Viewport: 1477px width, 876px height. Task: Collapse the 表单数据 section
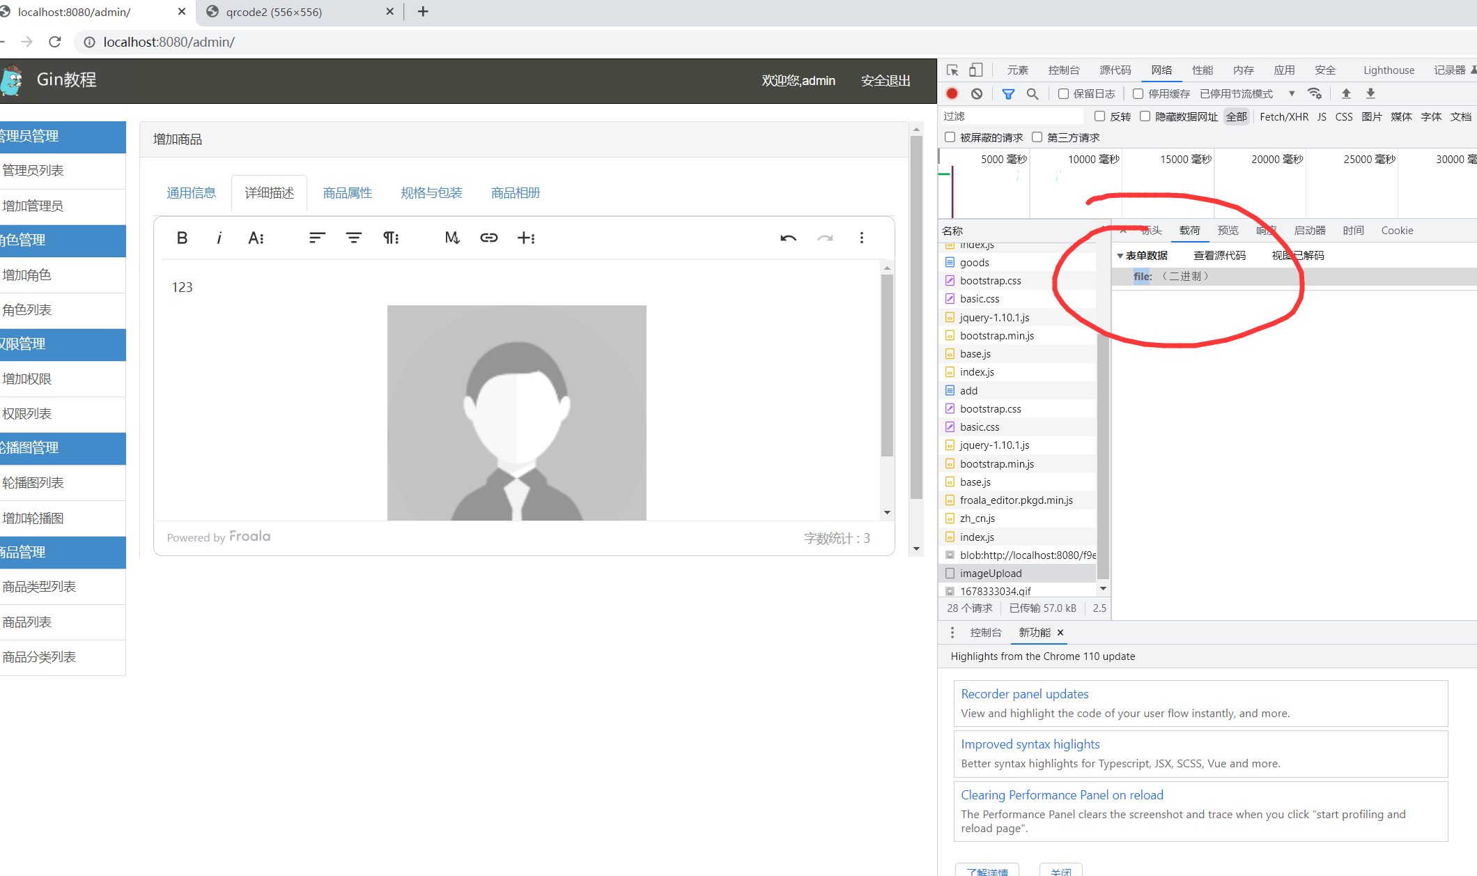[x=1120, y=256]
